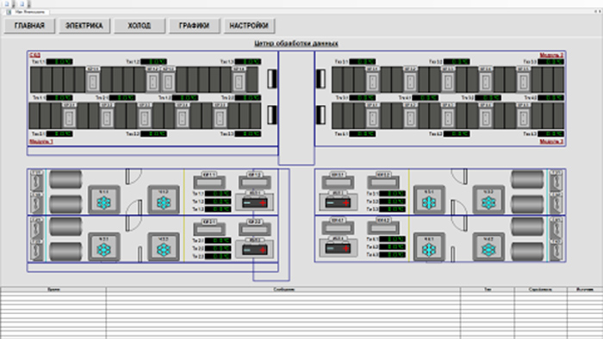Click the КИ 2.2 cabinet unit icon
Image resolution: width=603 pixels, height=339 pixels.
(x=255, y=228)
